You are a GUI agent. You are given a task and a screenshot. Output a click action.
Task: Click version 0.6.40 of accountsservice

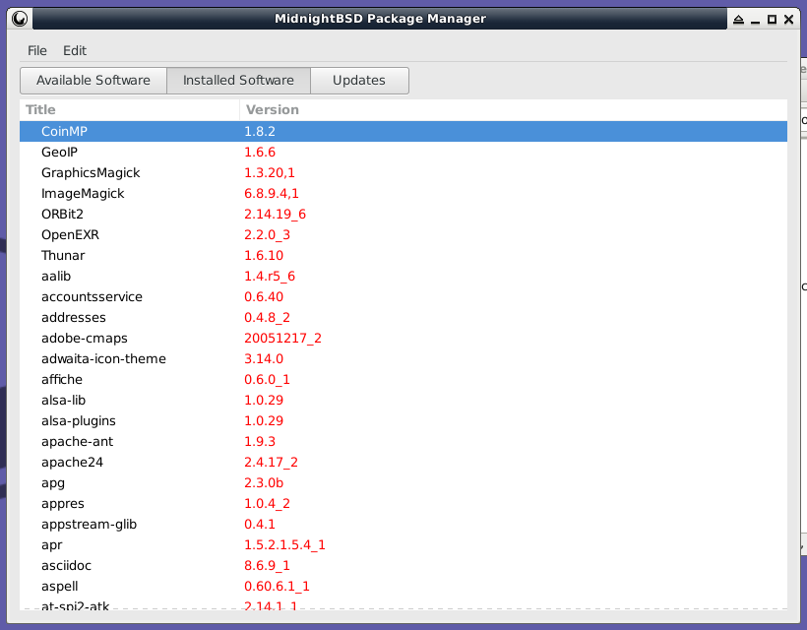tap(264, 297)
